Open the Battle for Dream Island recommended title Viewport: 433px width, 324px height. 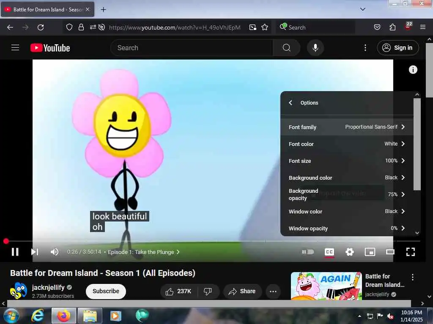(x=385, y=281)
